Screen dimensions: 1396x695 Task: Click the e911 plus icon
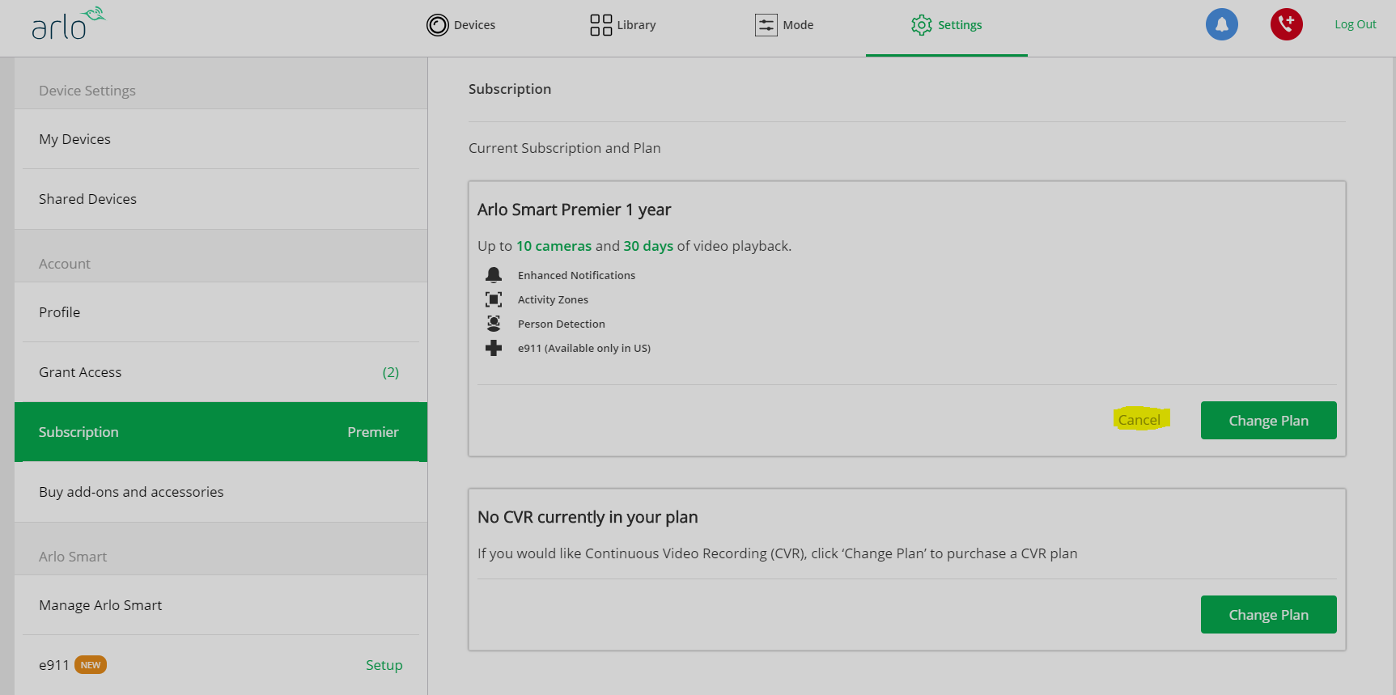[494, 348]
